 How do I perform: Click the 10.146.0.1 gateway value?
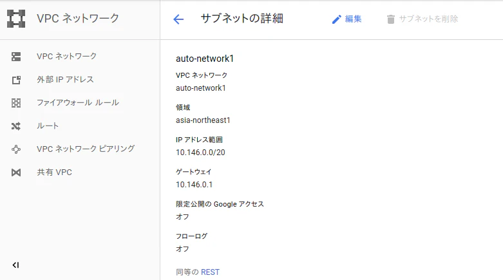(194, 185)
